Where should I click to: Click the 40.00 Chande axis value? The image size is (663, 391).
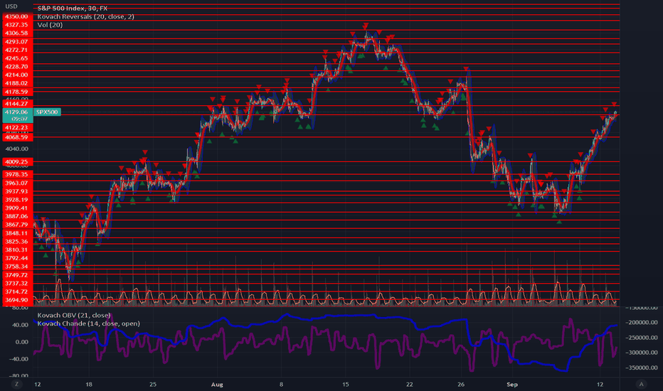21,325
